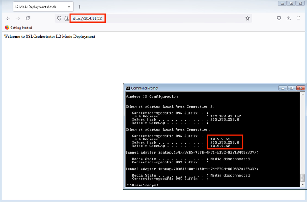This screenshot has height=202, width=307.
Task: View site security via the padlock icon
Action: pos(66,18)
